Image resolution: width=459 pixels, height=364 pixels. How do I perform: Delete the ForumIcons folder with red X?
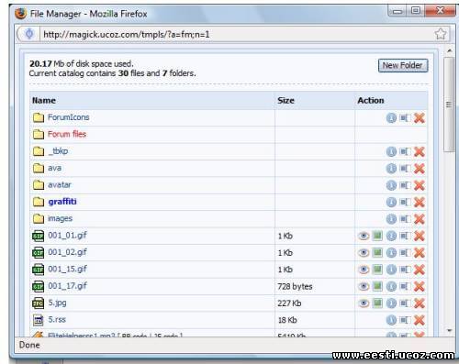coord(420,117)
